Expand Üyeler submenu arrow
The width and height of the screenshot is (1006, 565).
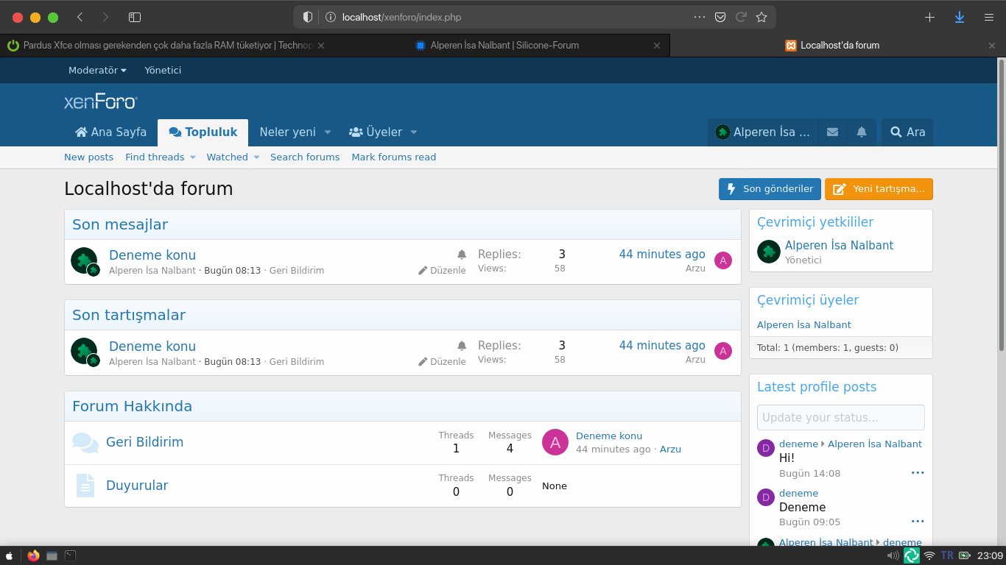coord(414,132)
